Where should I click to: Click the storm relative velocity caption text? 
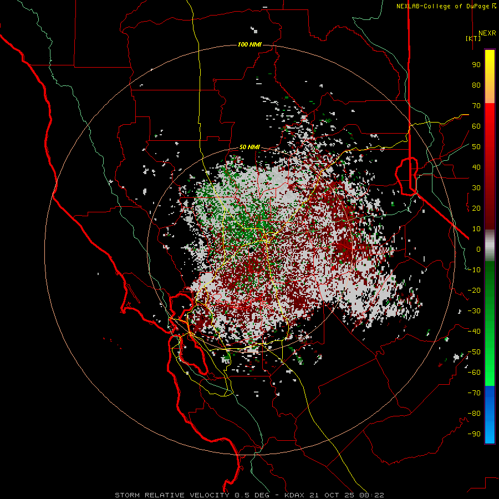click(249, 495)
